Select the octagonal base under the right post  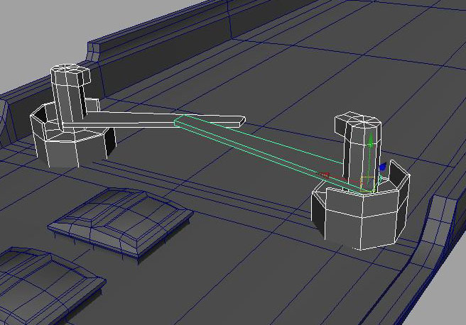[x=361, y=215]
